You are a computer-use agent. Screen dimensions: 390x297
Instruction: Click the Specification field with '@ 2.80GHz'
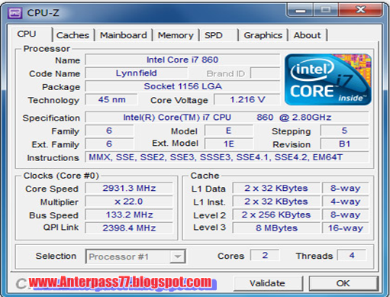click(227, 118)
